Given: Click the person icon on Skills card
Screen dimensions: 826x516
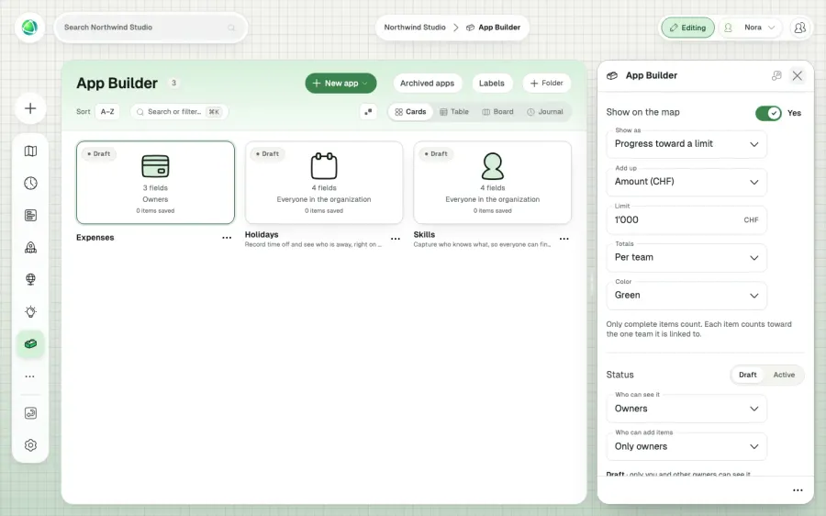Looking at the screenshot, I should [x=493, y=166].
